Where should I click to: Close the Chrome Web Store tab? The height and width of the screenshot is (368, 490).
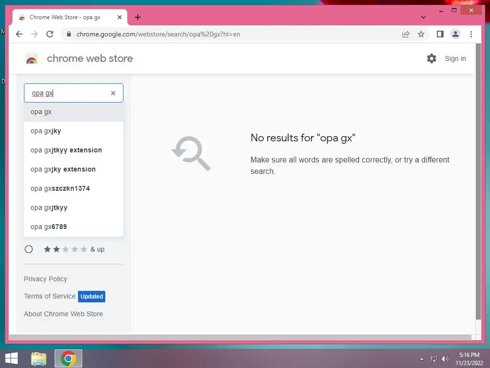pos(119,17)
